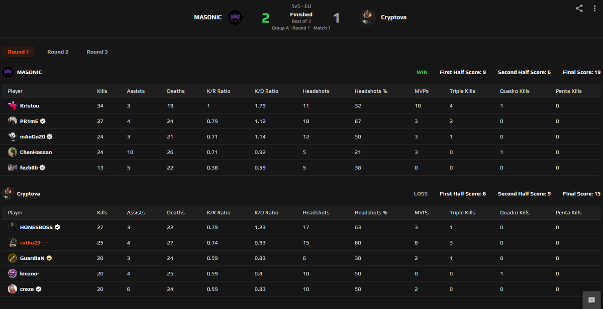
Task: Open ChenHassan's player profile
Action: [36, 152]
